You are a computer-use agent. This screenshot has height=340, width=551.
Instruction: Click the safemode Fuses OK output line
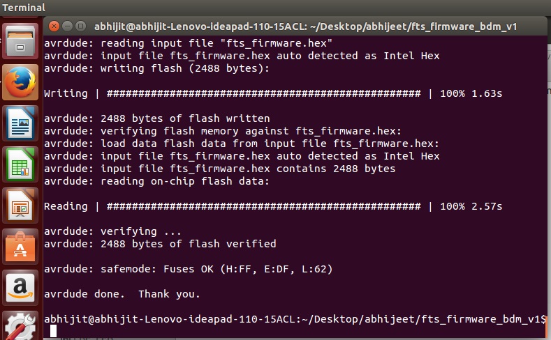pyautogui.click(x=188, y=269)
